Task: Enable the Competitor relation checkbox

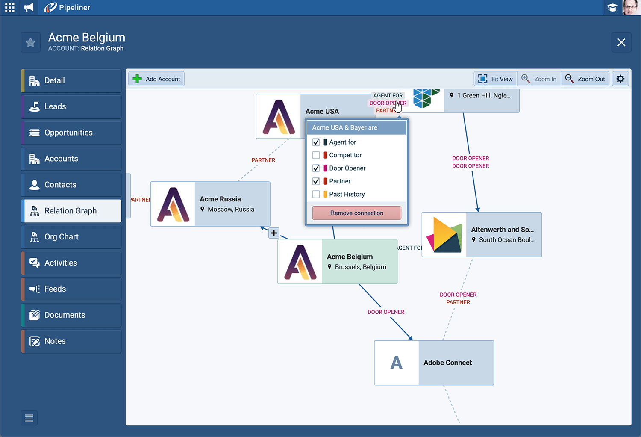Action: click(316, 155)
